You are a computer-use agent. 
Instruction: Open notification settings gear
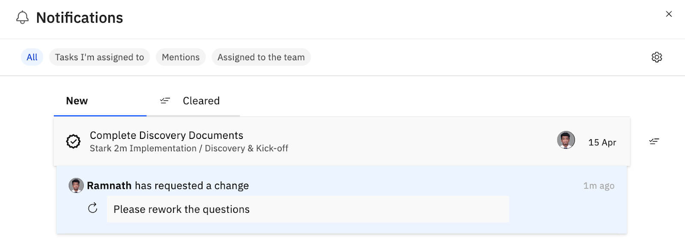657,57
